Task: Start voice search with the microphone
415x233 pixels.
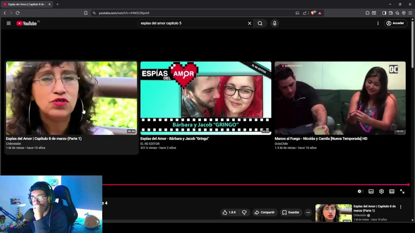Action: [275, 23]
